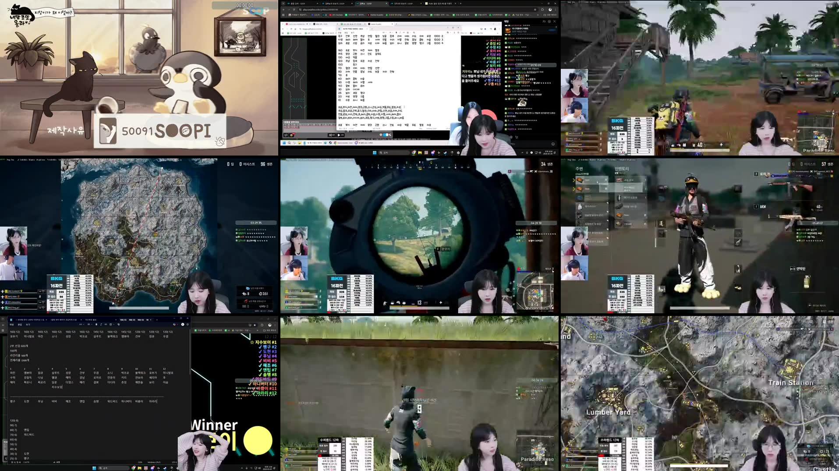Click the taskbar search field
The width and height of the screenshot is (839, 471).
click(393, 153)
